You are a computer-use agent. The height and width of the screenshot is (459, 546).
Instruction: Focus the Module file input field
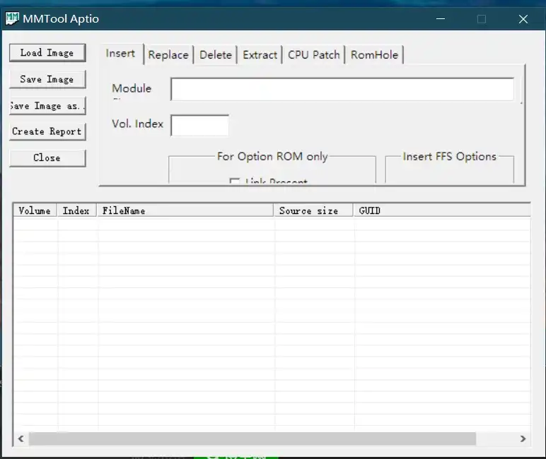[x=342, y=90]
